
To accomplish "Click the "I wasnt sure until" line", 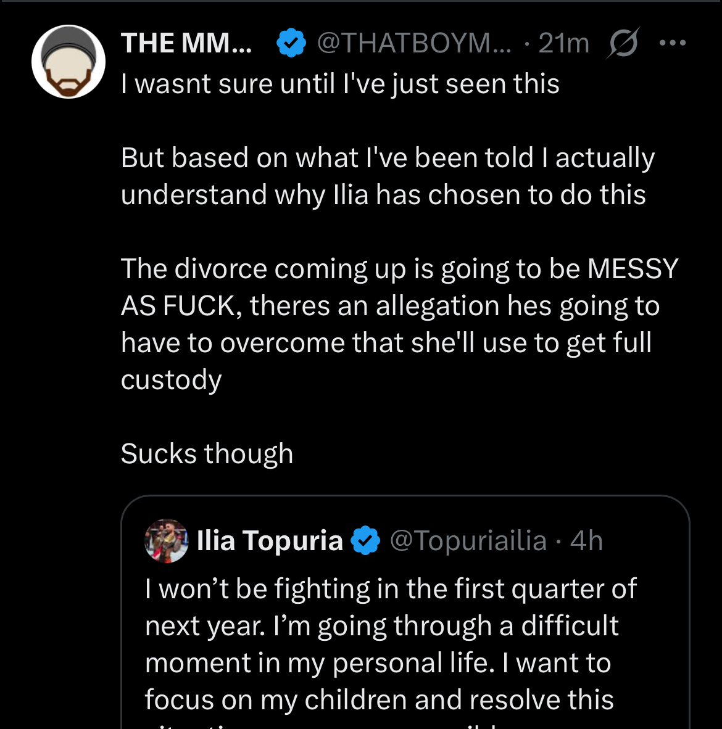I will [340, 84].
